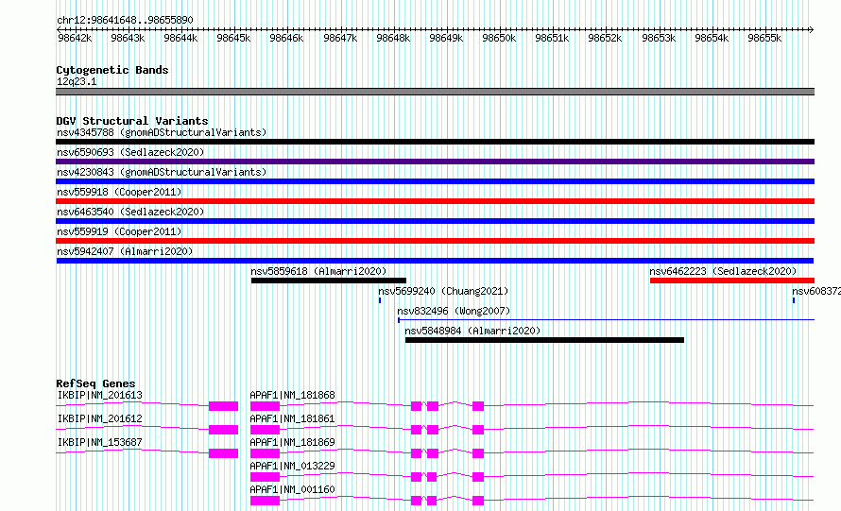Click the 98655k ruler tick label
This screenshot has height=511, width=841.
(764, 38)
